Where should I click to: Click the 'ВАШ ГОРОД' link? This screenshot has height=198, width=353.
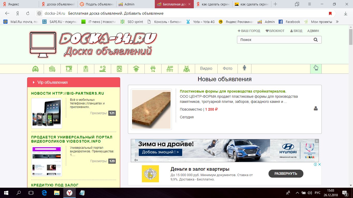[x=249, y=31]
